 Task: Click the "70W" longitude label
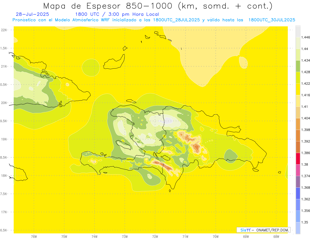click(216, 236)
